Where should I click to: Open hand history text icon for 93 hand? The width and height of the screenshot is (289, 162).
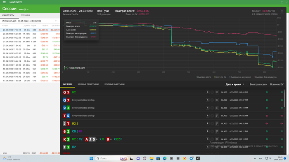click(x=217, y=108)
